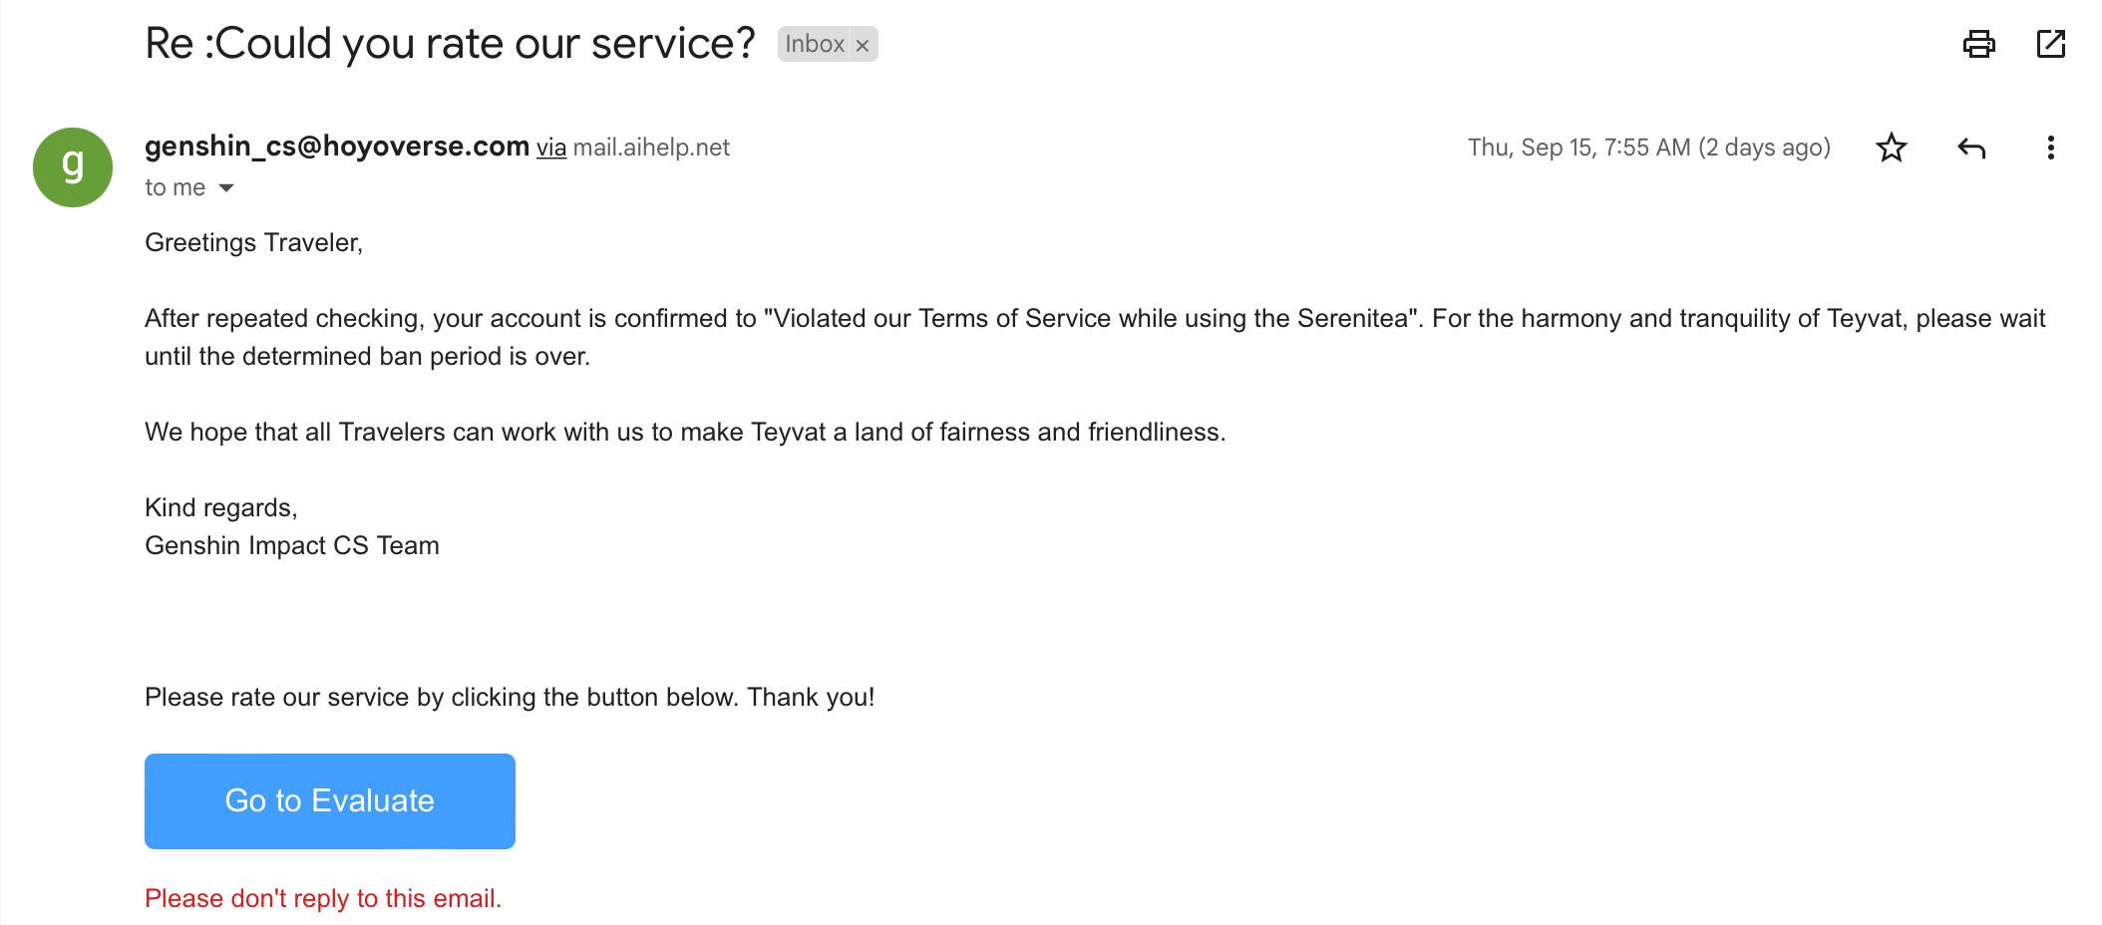The height and width of the screenshot is (925, 2102).
Task: Click the Inbox label tag
Action: point(815,44)
